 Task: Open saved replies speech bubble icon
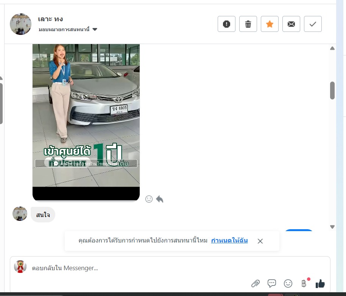tap(272, 283)
